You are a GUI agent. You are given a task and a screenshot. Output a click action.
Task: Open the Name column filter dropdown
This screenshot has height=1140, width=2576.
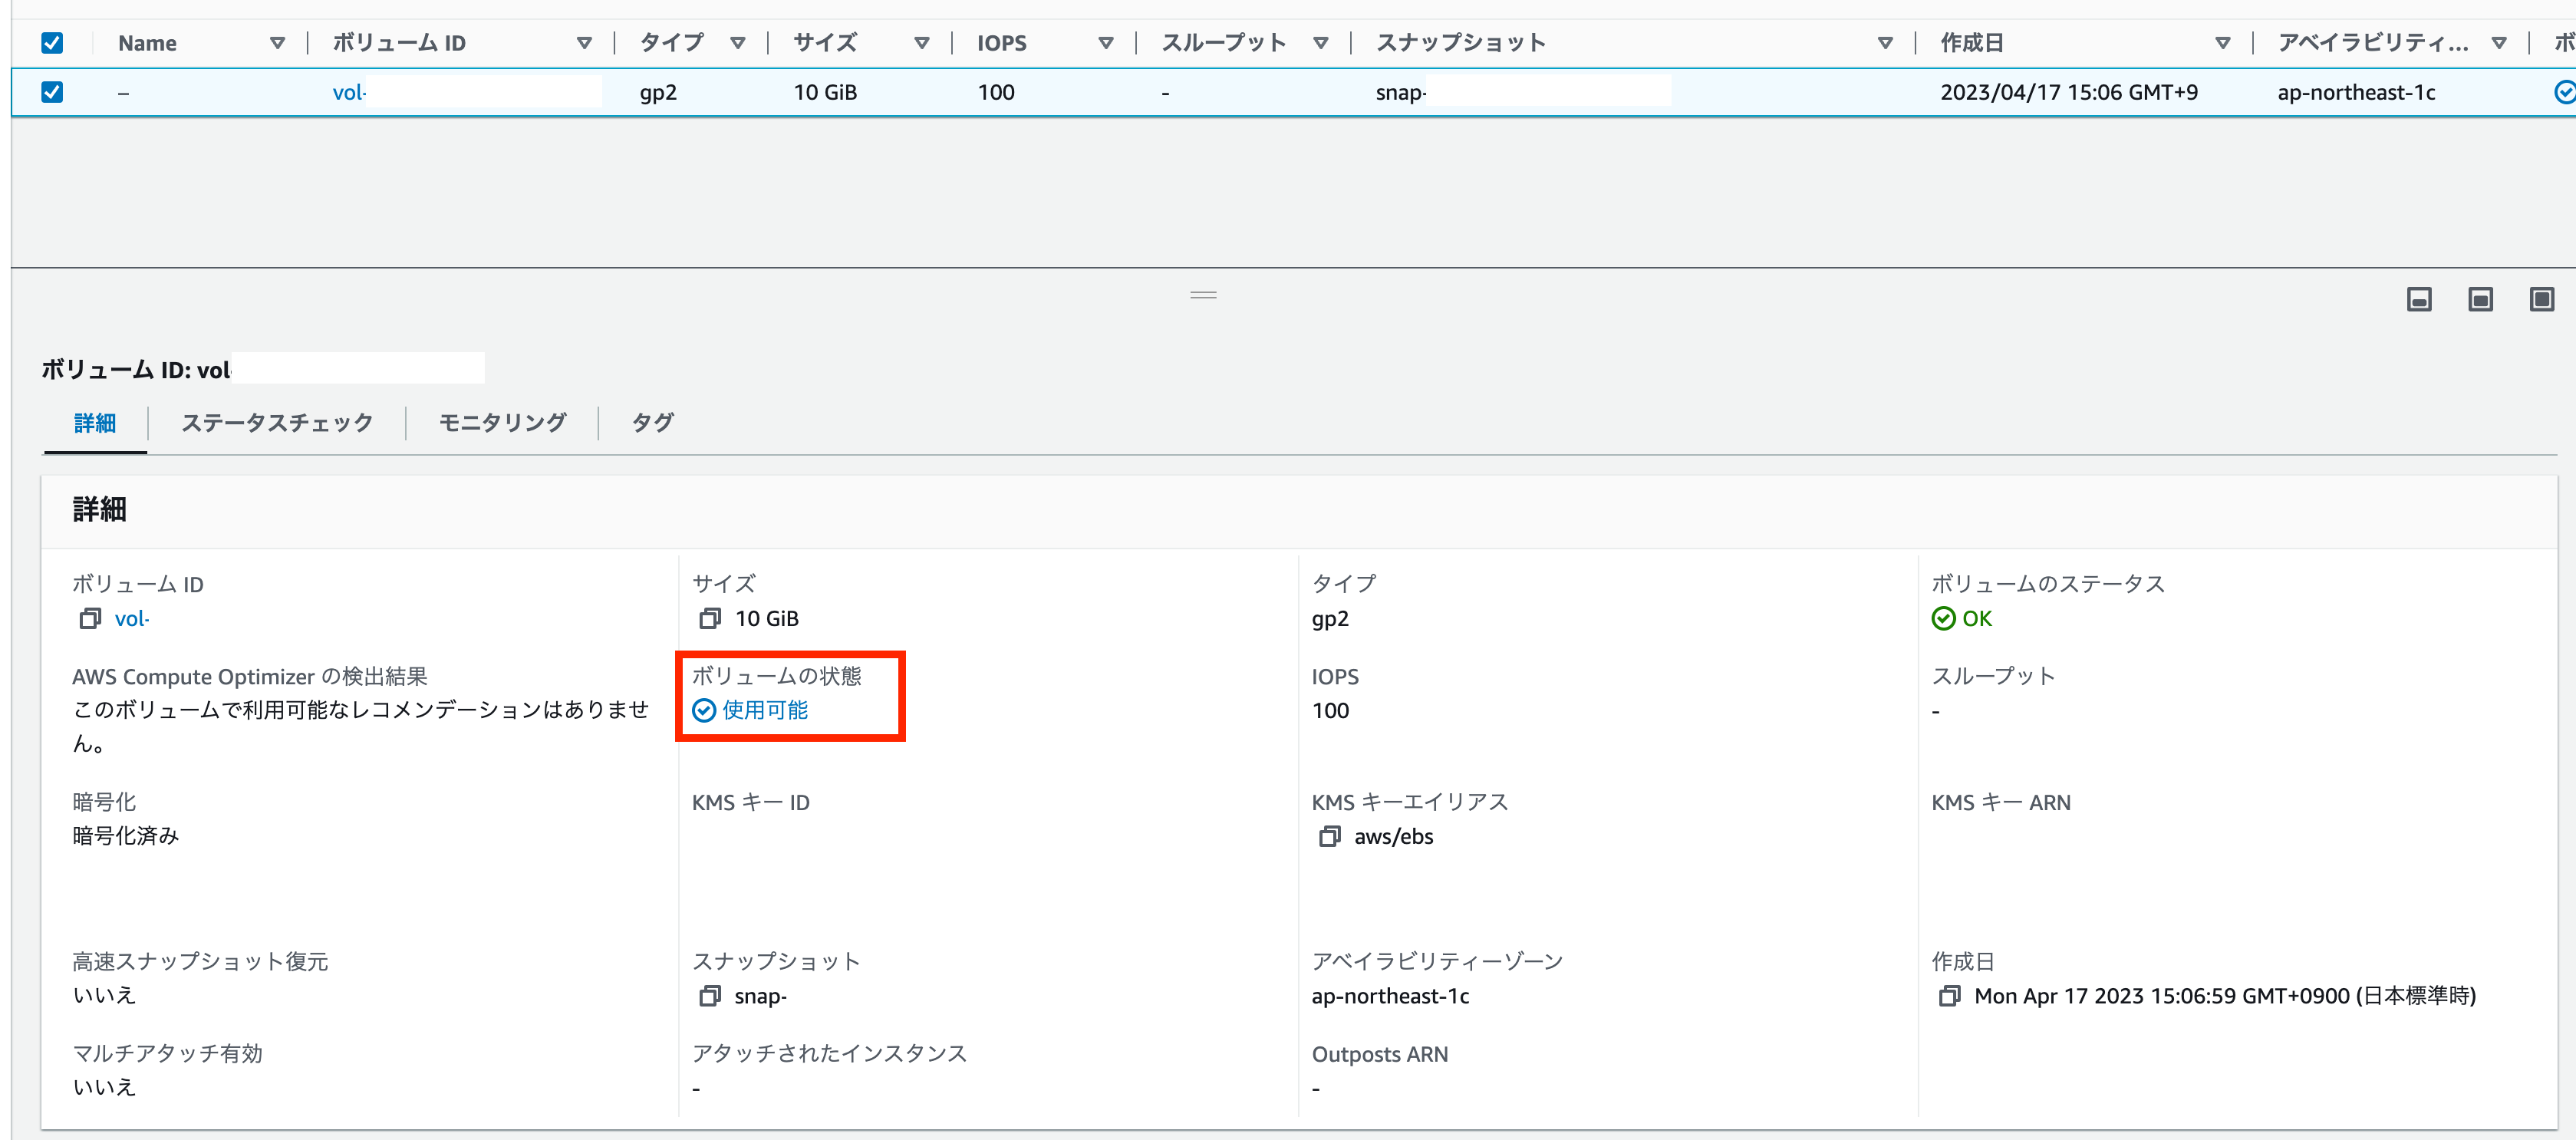pyautogui.click(x=277, y=42)
